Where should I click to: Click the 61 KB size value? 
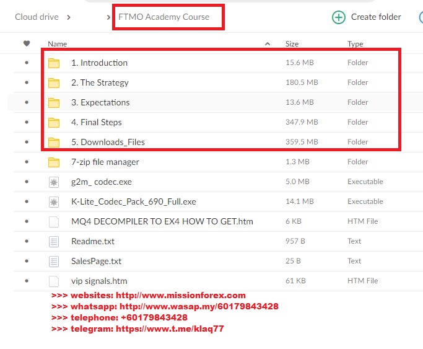(x=295, y=281)
